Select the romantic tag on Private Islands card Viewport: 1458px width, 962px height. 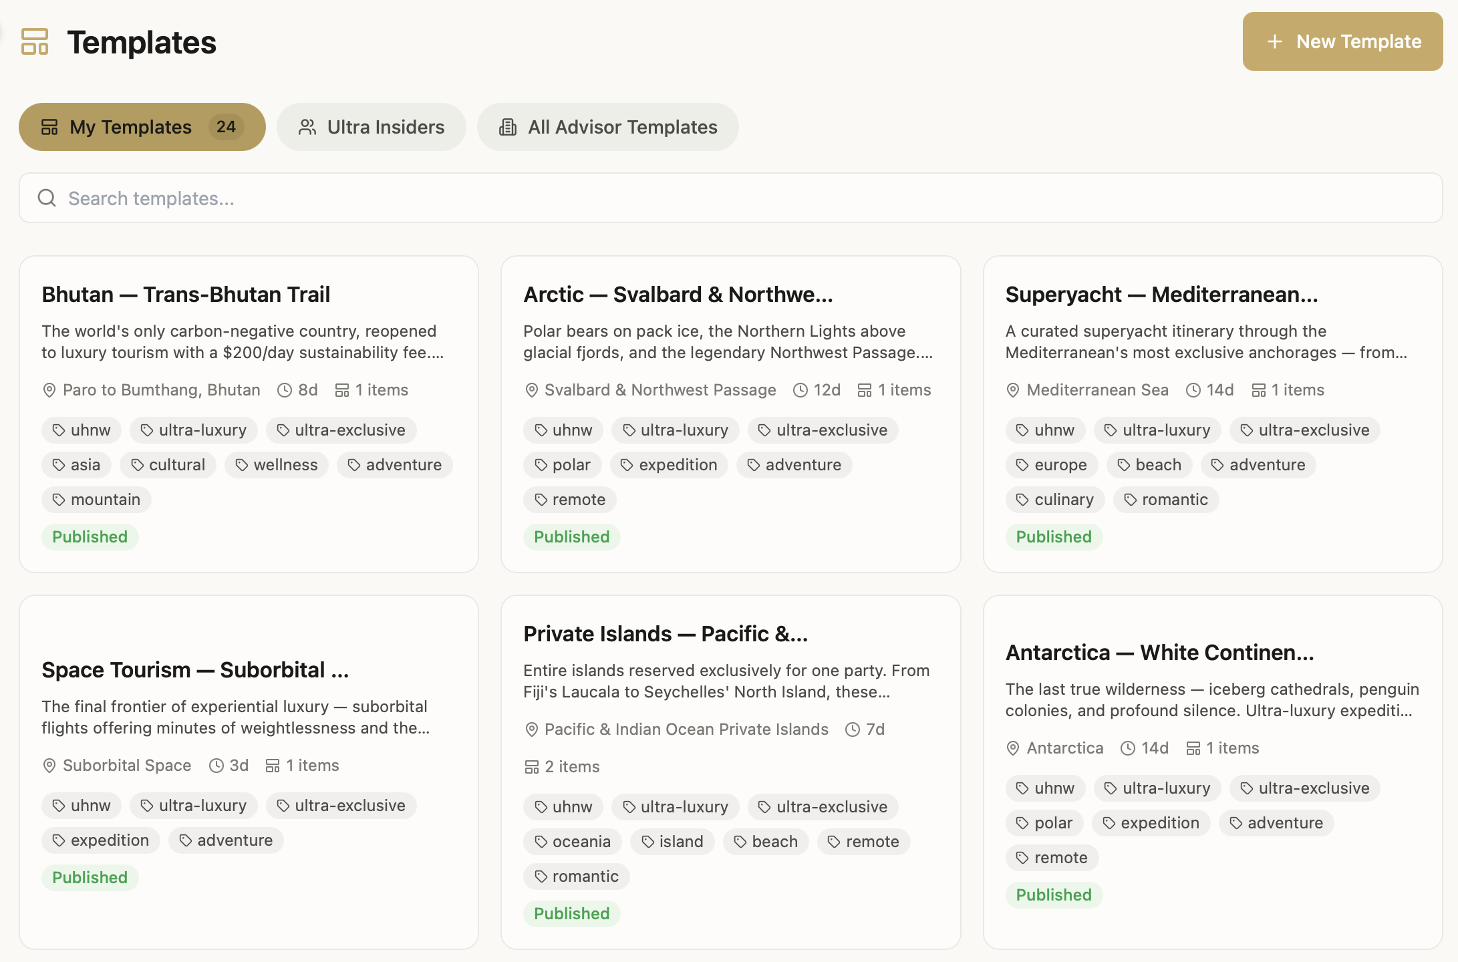pos(576,876)
